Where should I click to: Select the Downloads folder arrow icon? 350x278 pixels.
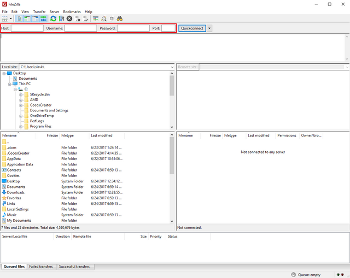pyautogui.click(x=4, y=192)
